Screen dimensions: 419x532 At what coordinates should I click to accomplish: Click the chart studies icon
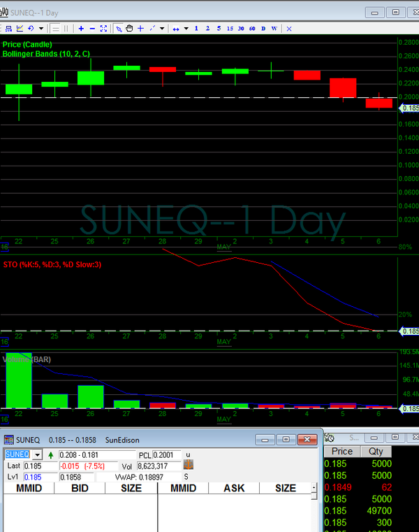tap(20, 29)
